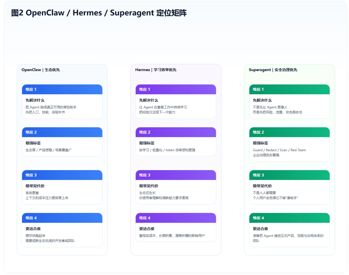Select the green "维度 4" header under Superagent
349x275 pixels.
pyautogui.click(x=289, y=218)
